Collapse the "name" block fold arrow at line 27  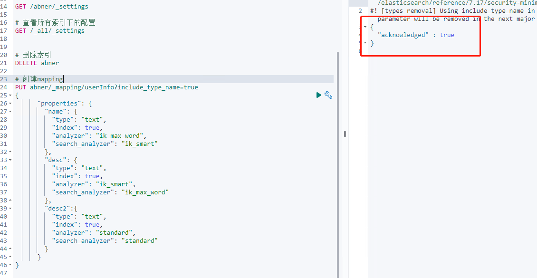(x=10, y=112)
